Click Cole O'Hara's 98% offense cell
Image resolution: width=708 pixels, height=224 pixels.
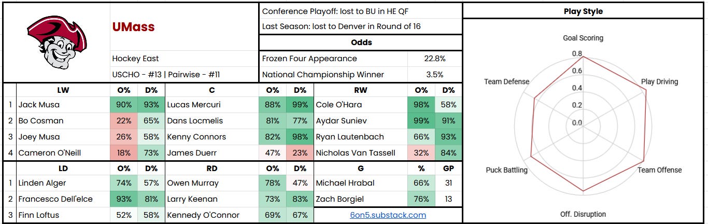[421, 105]
